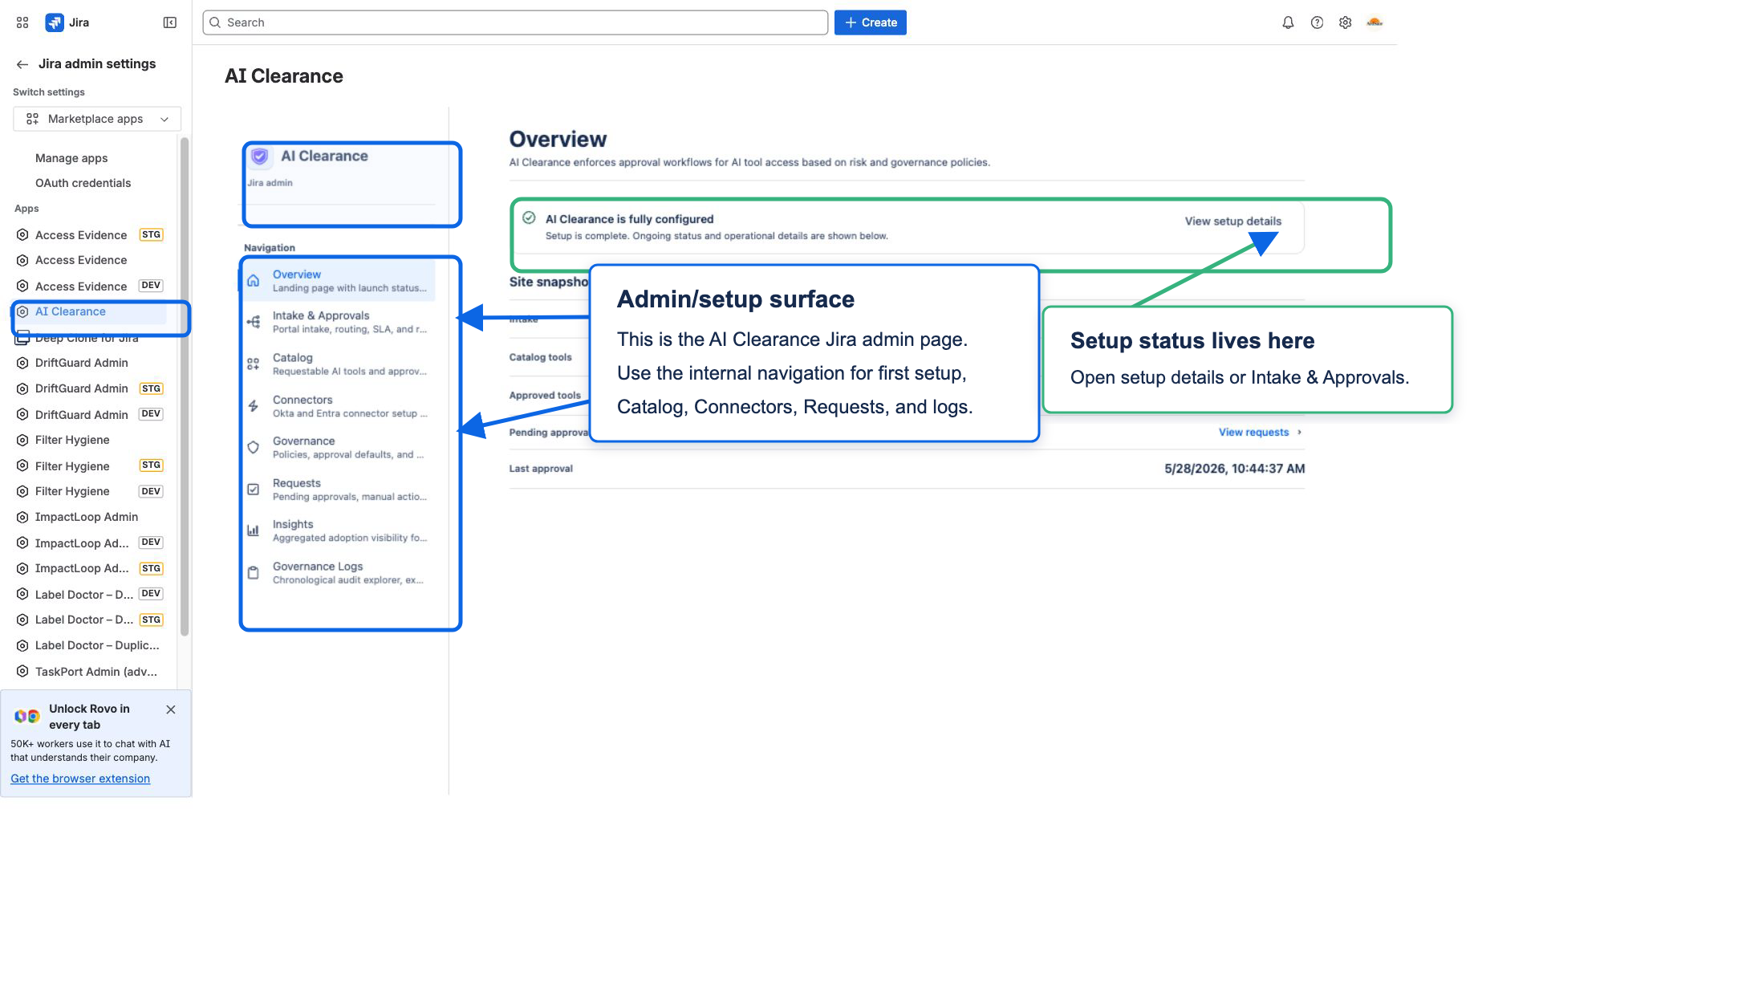Click the Governance shield icon
The height and width of the screenshot is (996, 1746).
coord(254,447)
